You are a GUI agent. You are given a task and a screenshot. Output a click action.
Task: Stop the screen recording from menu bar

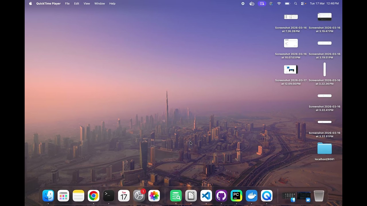coord(243,3)
